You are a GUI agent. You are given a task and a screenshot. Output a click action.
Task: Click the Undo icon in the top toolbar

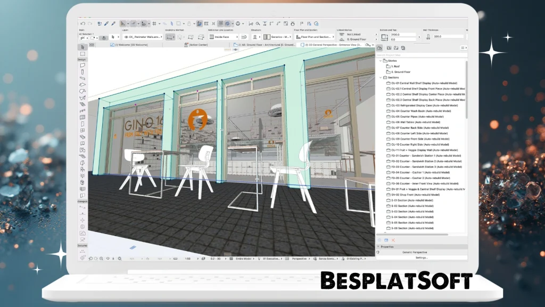click(83, 22)
